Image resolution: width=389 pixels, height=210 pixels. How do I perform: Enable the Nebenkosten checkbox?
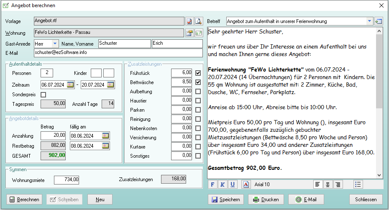[x=198, y=128]
